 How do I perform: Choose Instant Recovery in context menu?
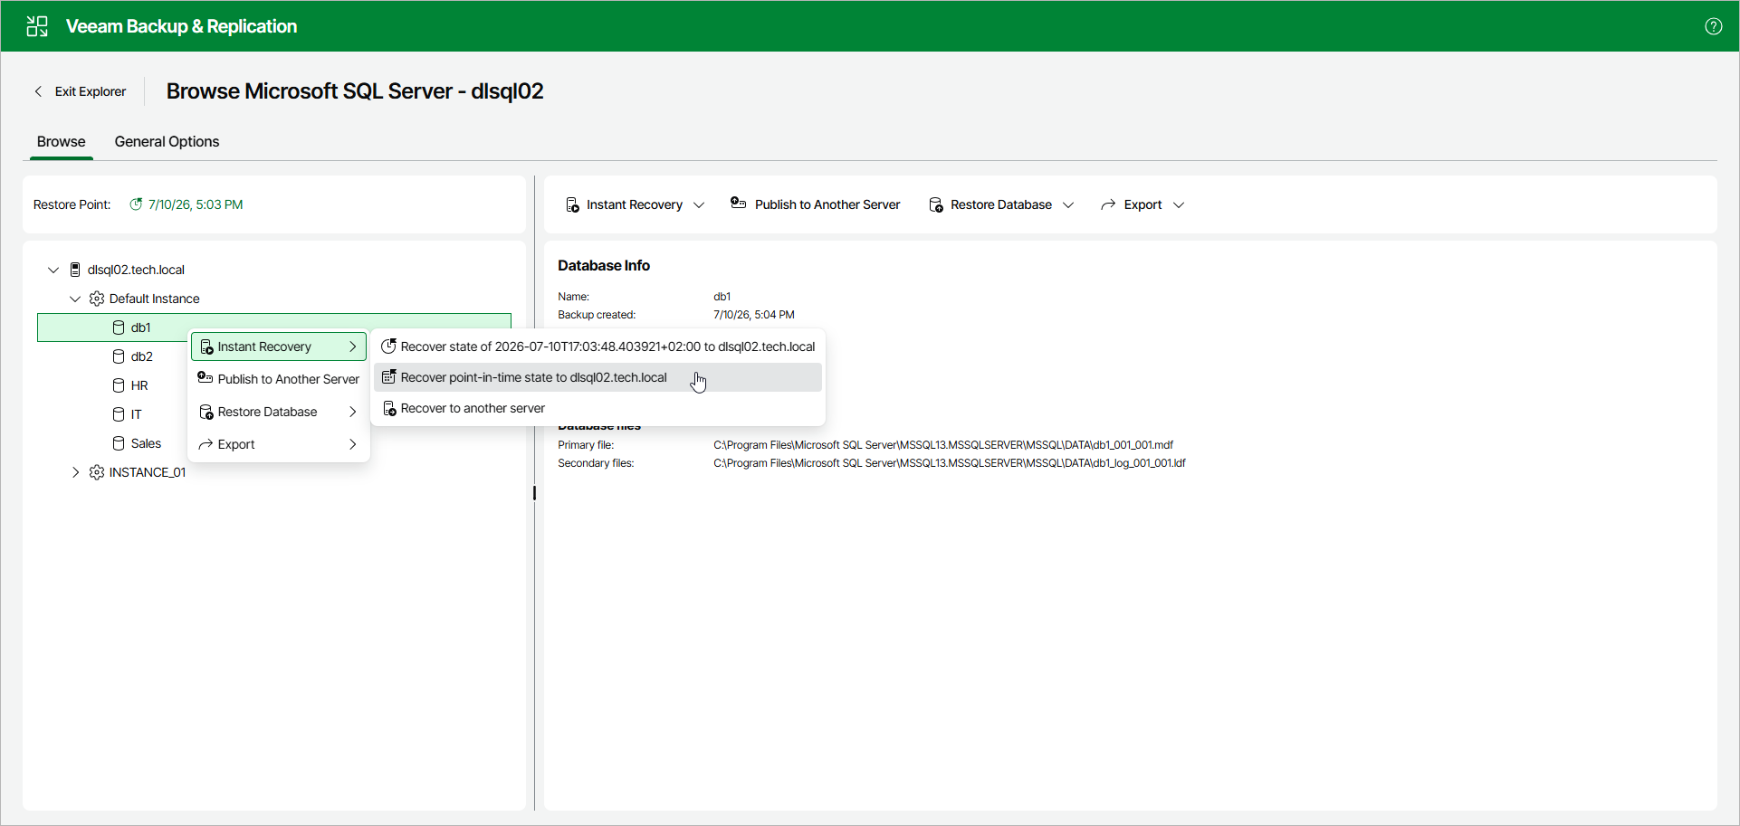[x=279, y=347]
